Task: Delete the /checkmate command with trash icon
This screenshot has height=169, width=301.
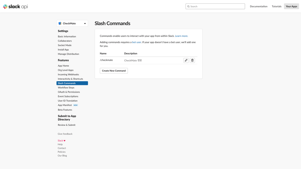Action: [192, 60]
